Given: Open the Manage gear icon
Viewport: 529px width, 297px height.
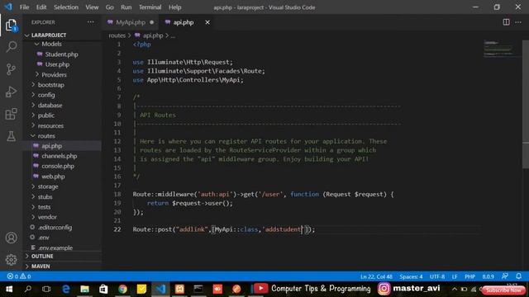Looking at the screenshot, I should pos(11,260).
